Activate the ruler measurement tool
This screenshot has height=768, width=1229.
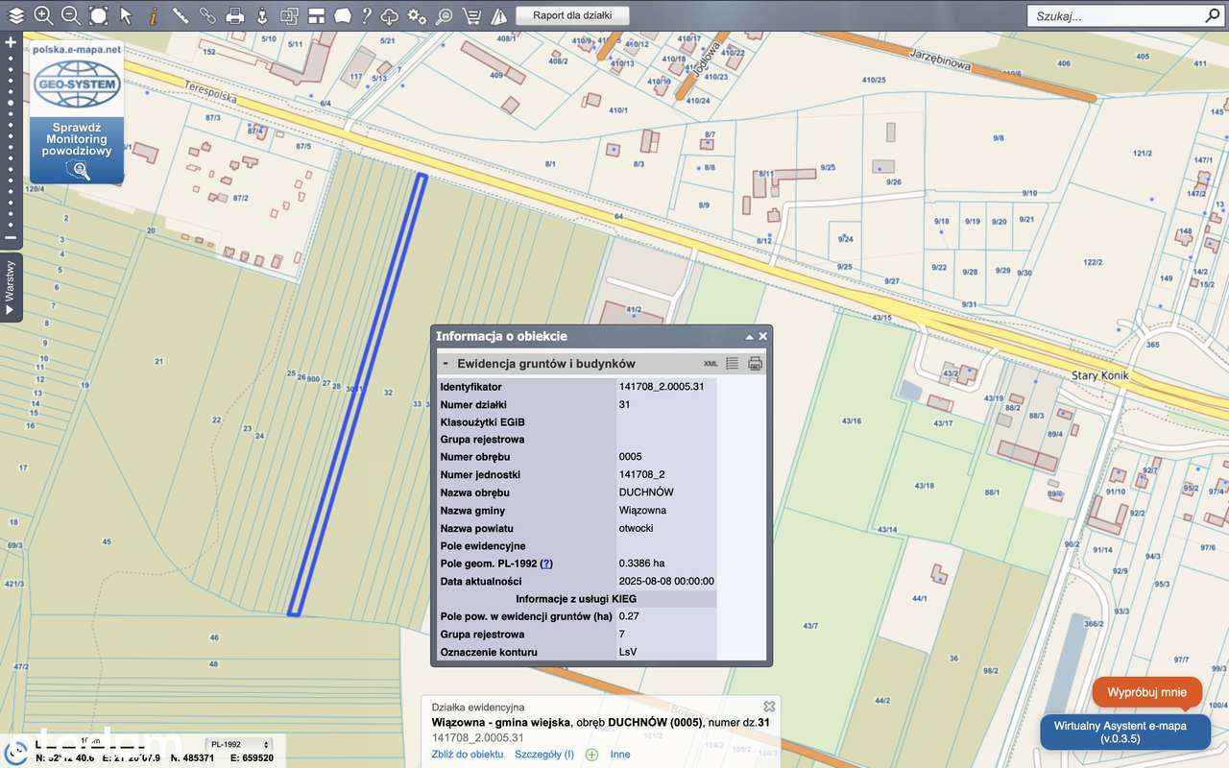tap(180, 14)
